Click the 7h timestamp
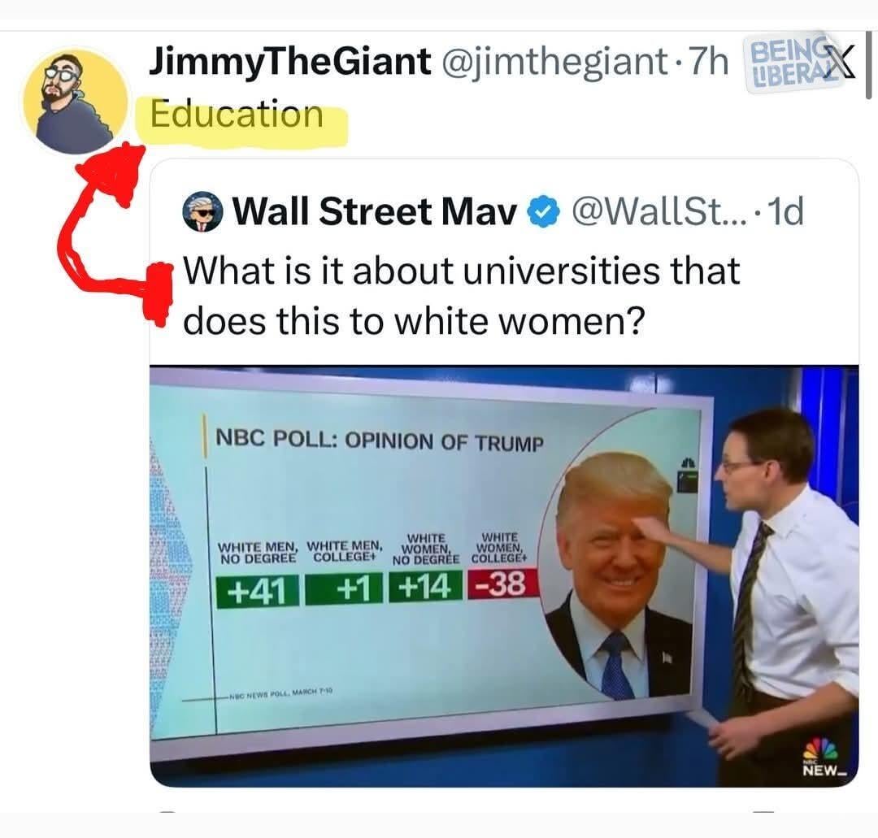This screenshot has width=878, height=838. click(708, 61)
